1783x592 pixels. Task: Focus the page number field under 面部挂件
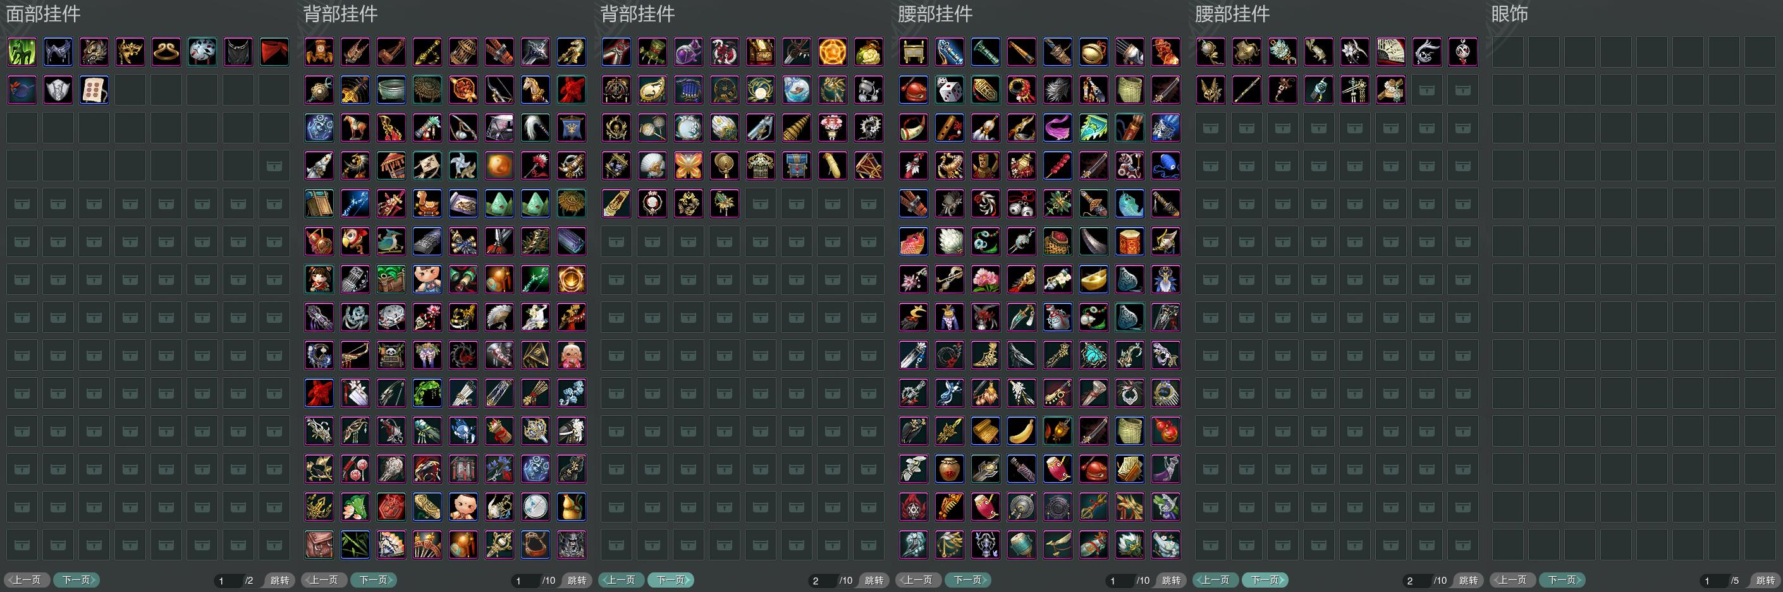(x=228, y=580)
